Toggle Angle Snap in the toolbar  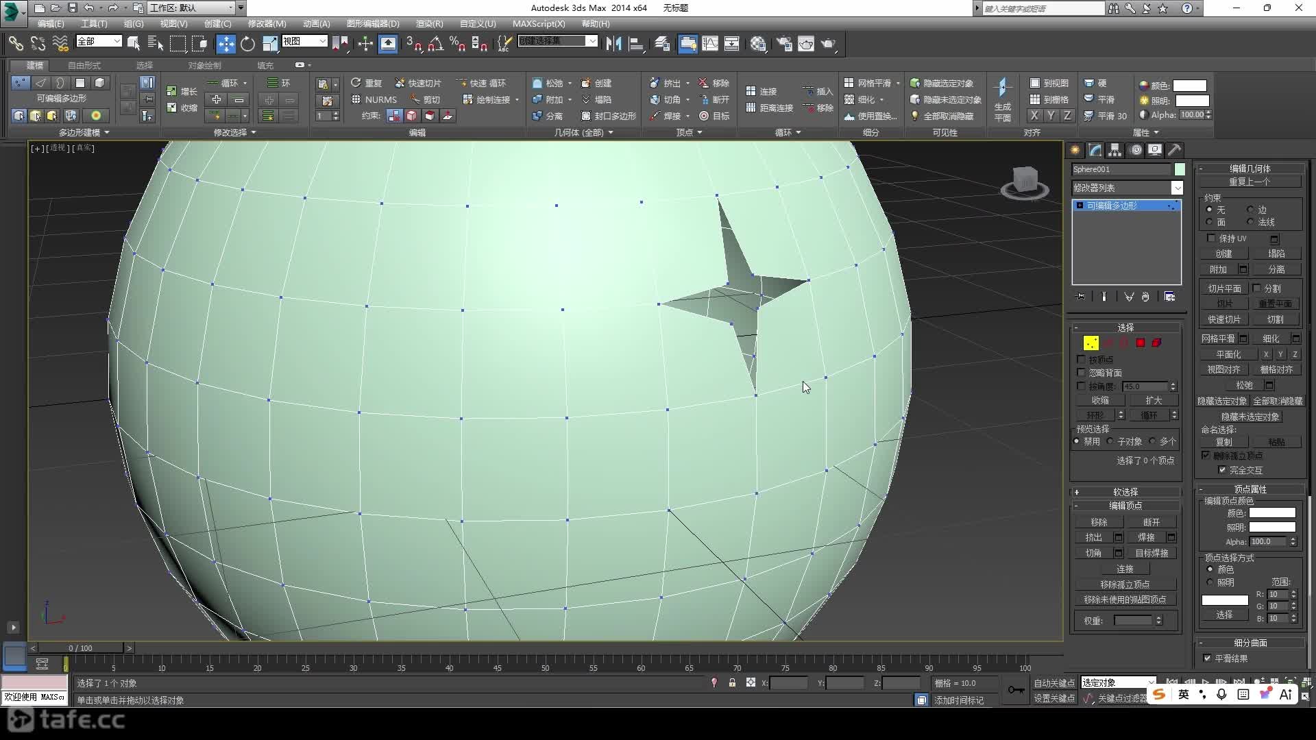435,44
